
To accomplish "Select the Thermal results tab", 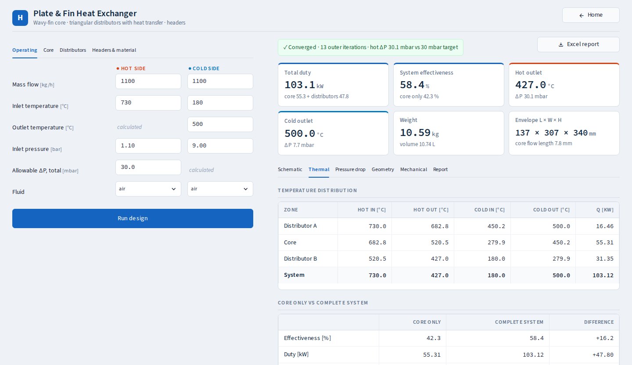I will (x=319, y=169).
